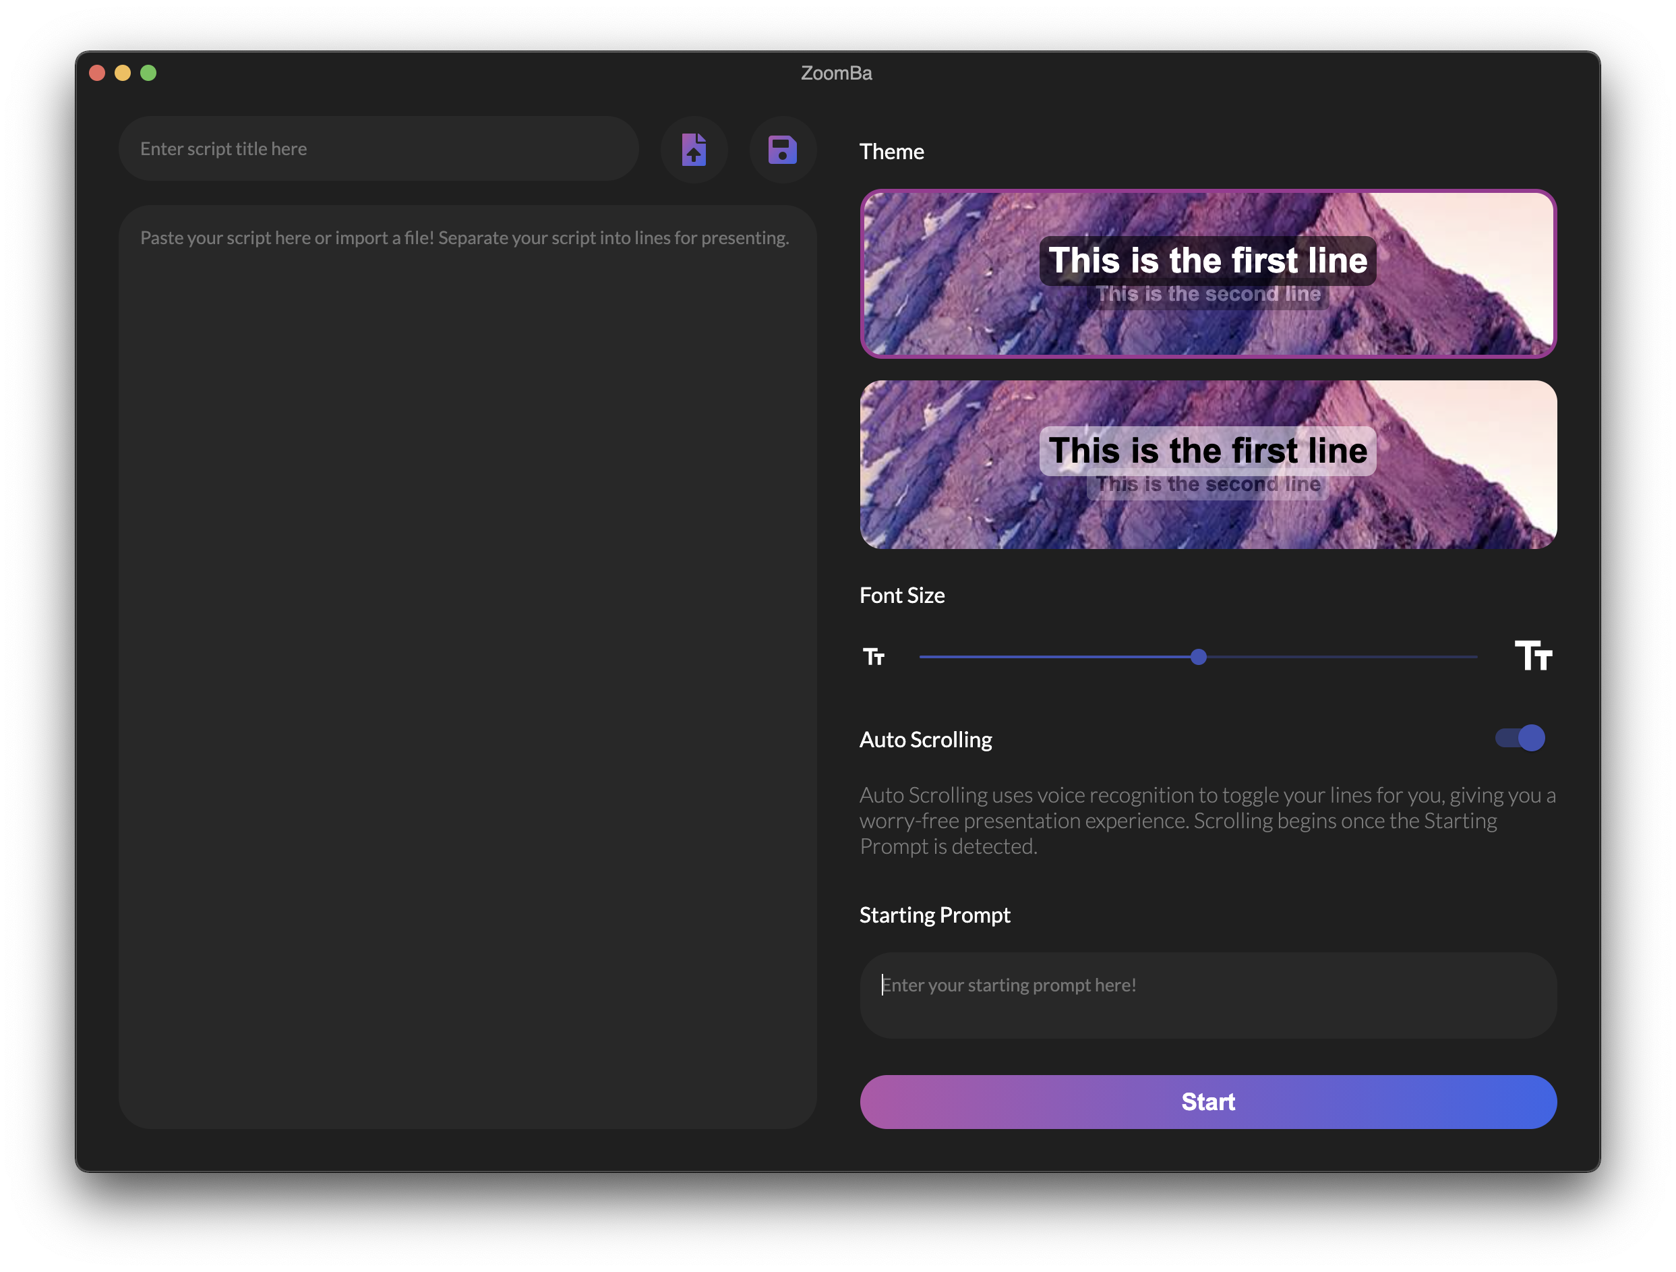
Task: Toggle the Auto Scrolling switch
Action: 1520,738
